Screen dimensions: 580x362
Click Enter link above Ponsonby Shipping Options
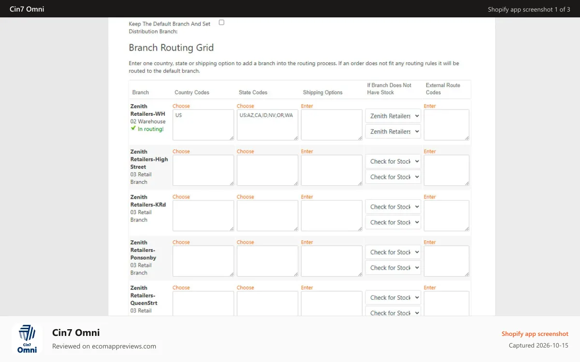coord(307,242)
